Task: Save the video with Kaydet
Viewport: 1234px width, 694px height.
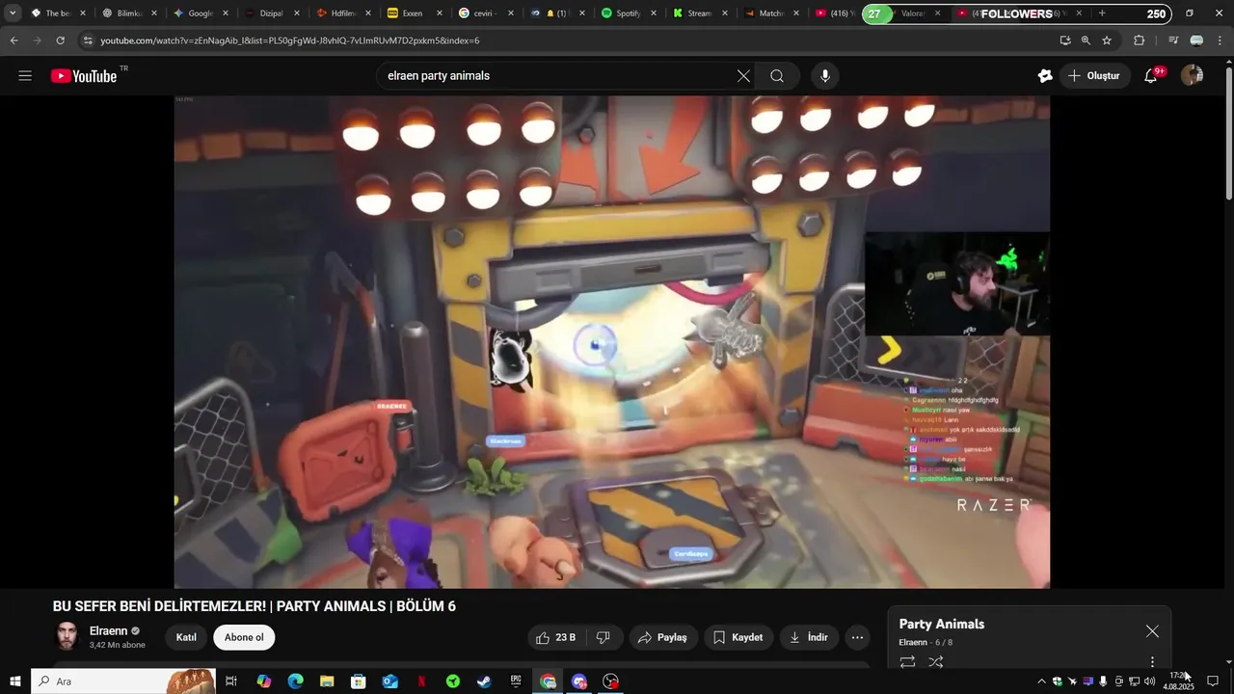Action: pyautogui.click(x=738, y=637)
